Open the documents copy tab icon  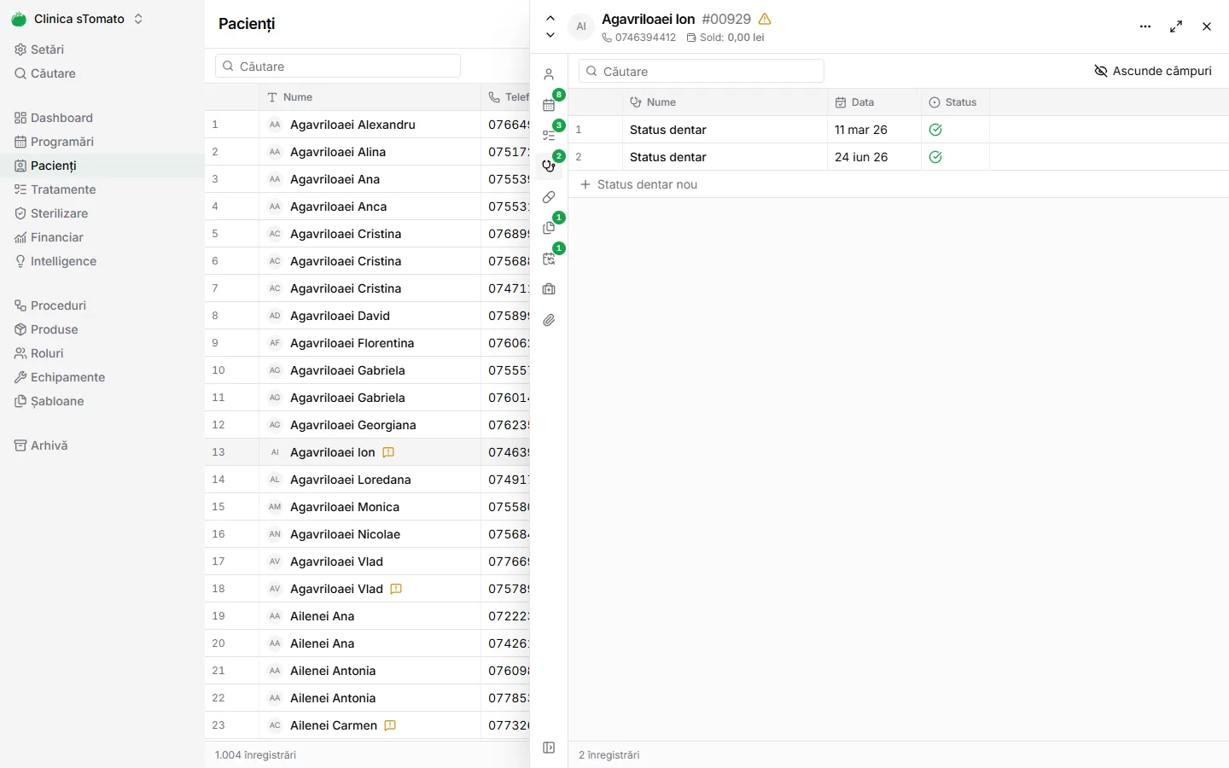549,228
